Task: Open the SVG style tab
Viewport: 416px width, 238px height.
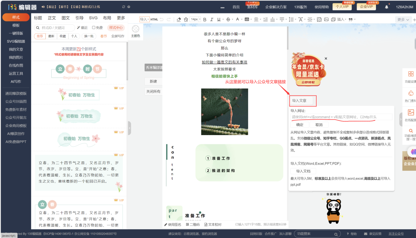Action: tap(93, 18)
